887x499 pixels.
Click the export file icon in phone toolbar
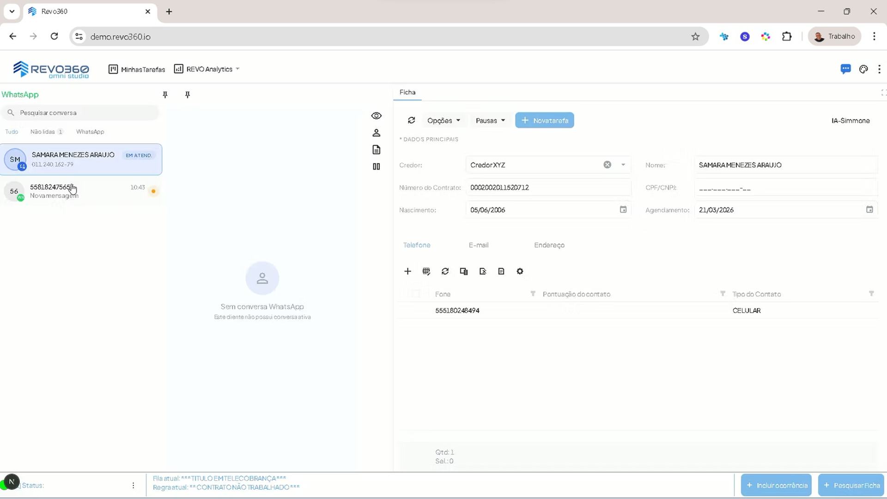click(x=483, y=271)
